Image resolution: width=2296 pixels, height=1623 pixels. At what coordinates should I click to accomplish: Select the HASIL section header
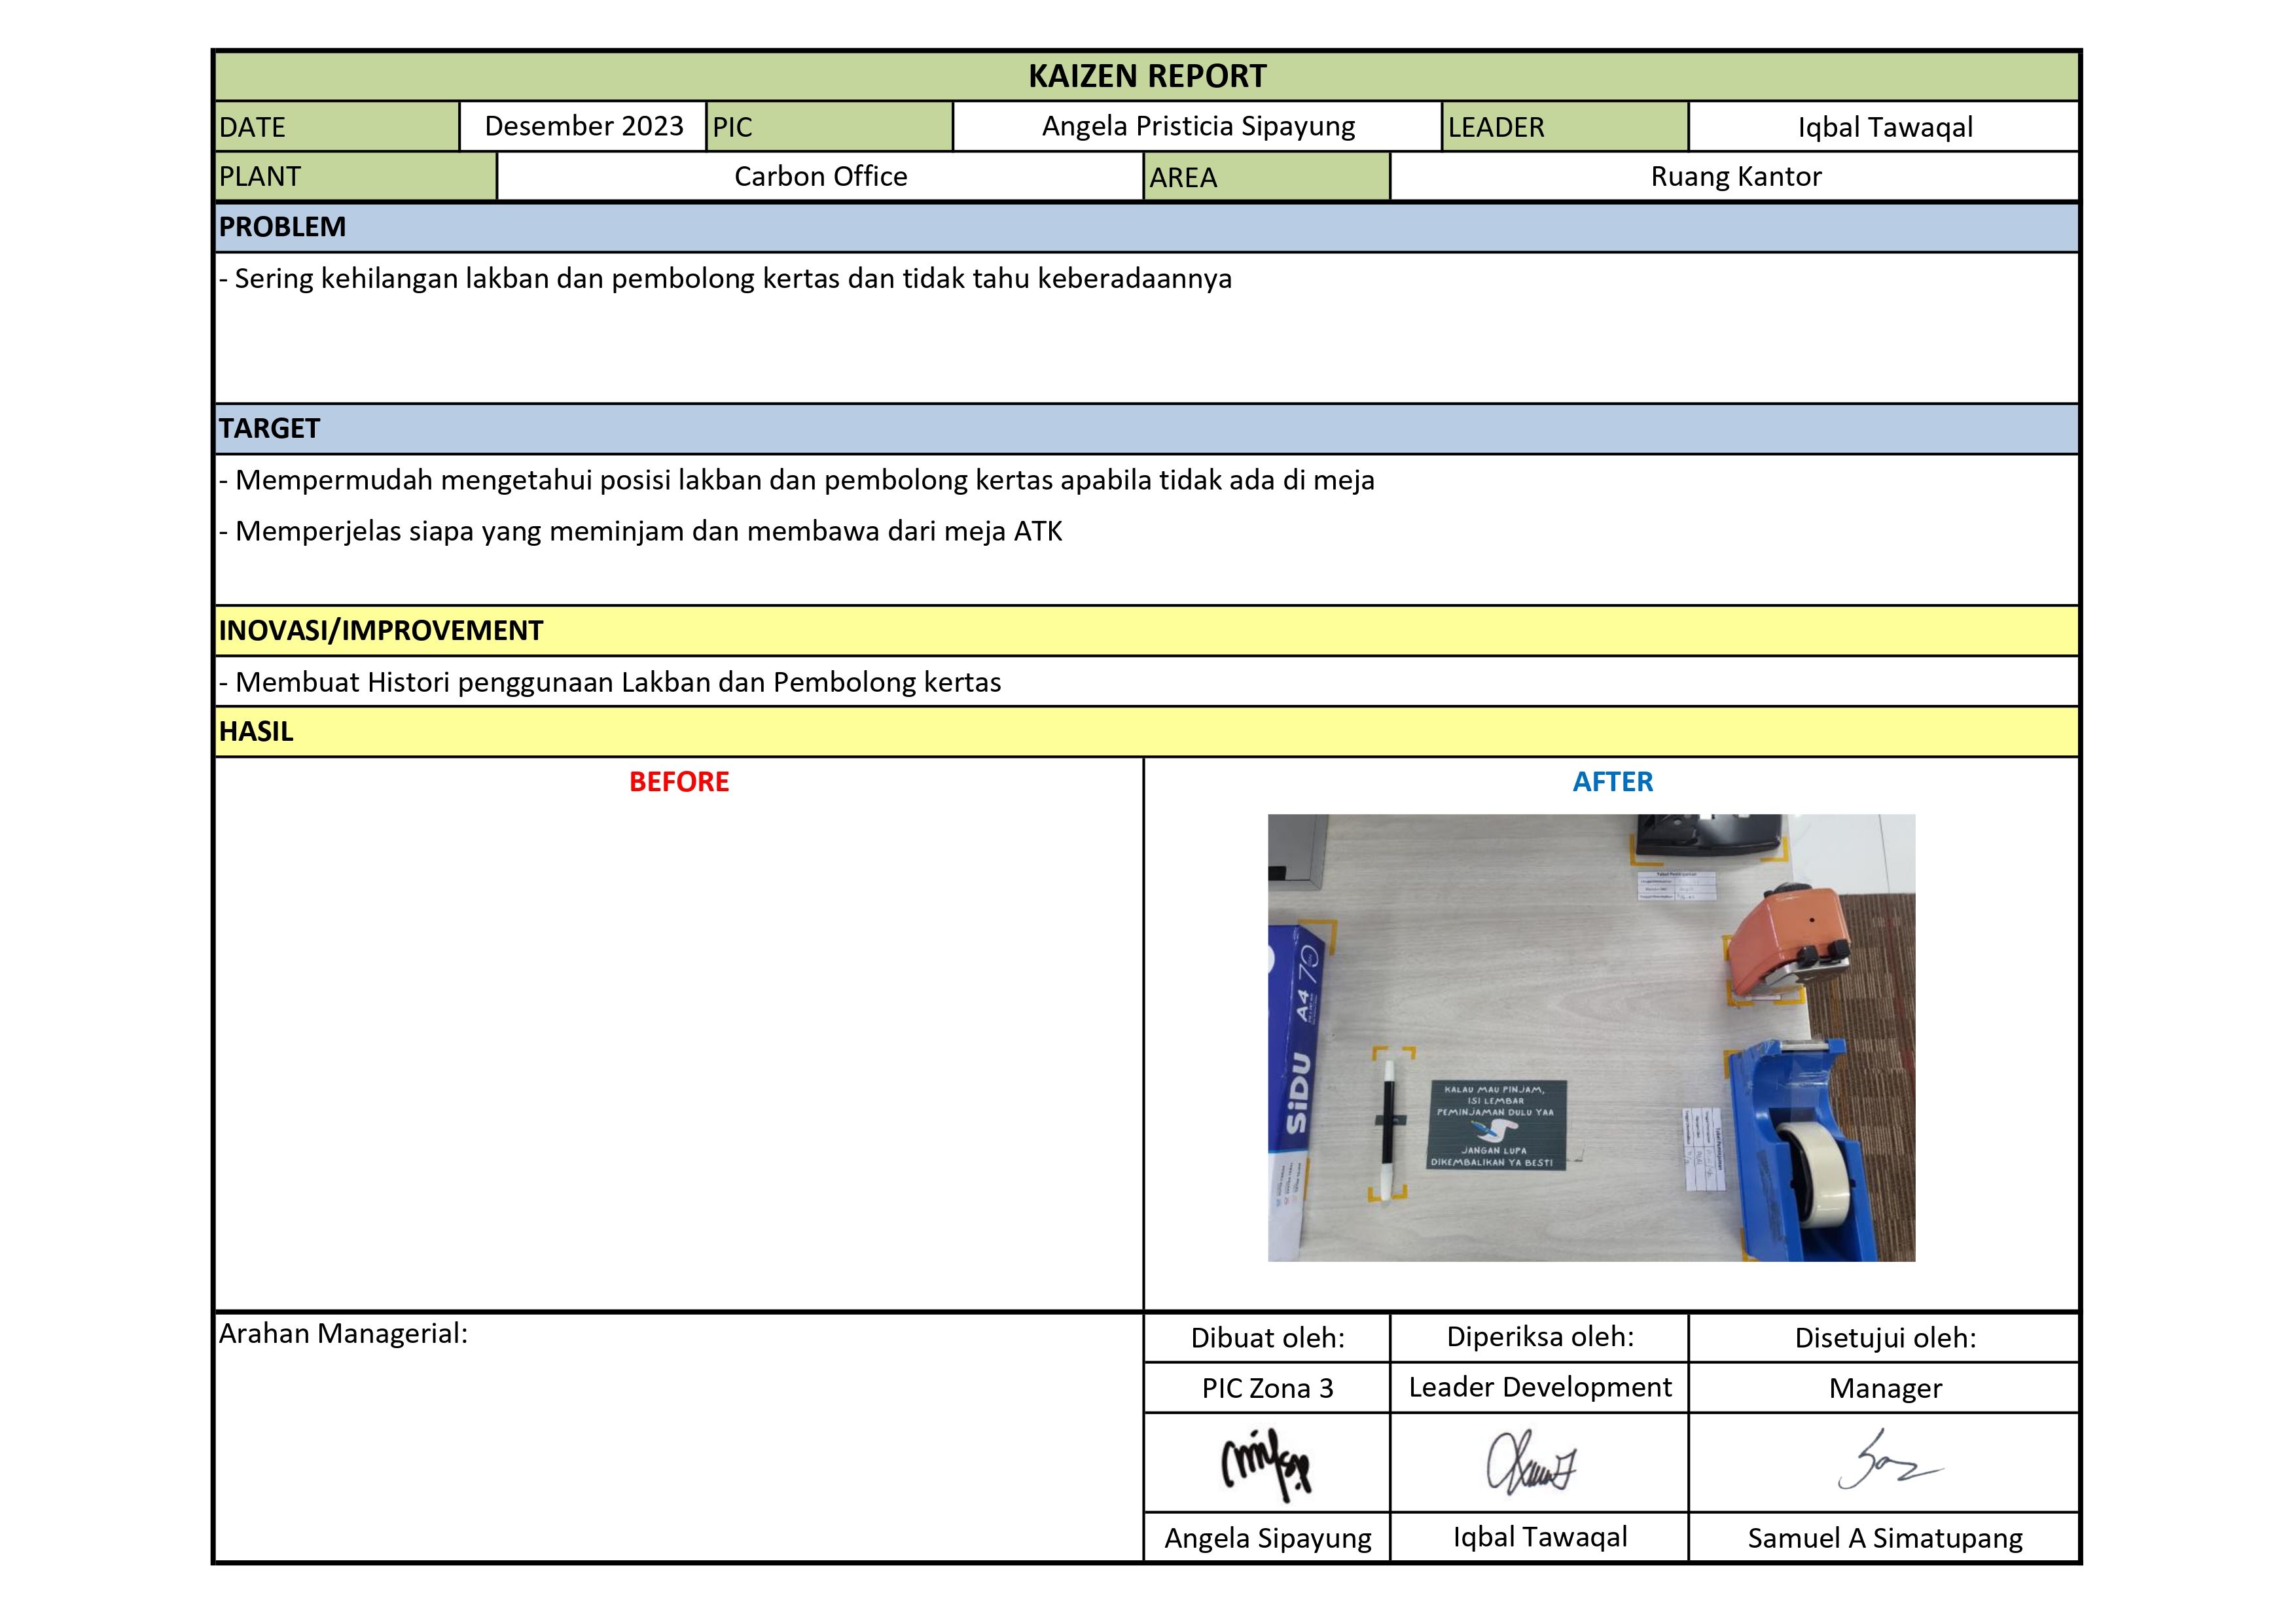pyautogui.click(x=256, y=731)
